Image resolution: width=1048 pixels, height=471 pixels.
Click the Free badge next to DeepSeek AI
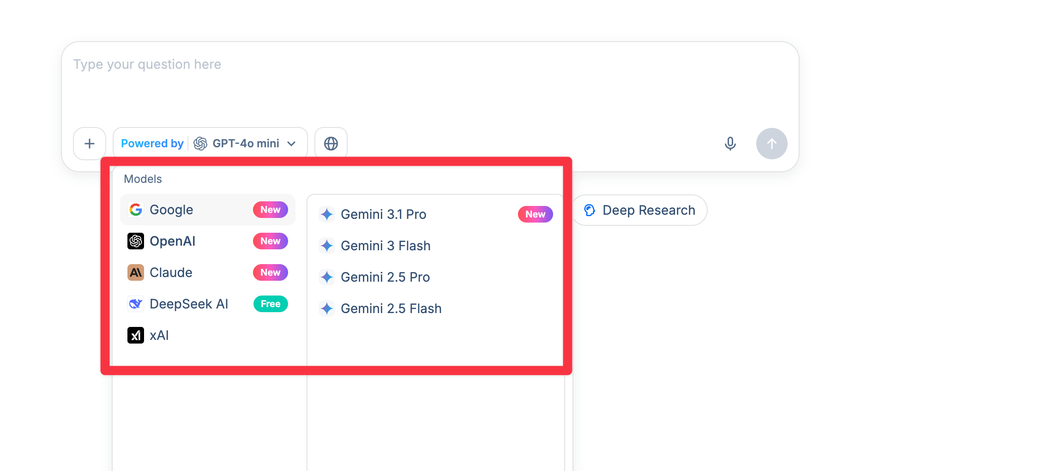click(x=271, y=304)
